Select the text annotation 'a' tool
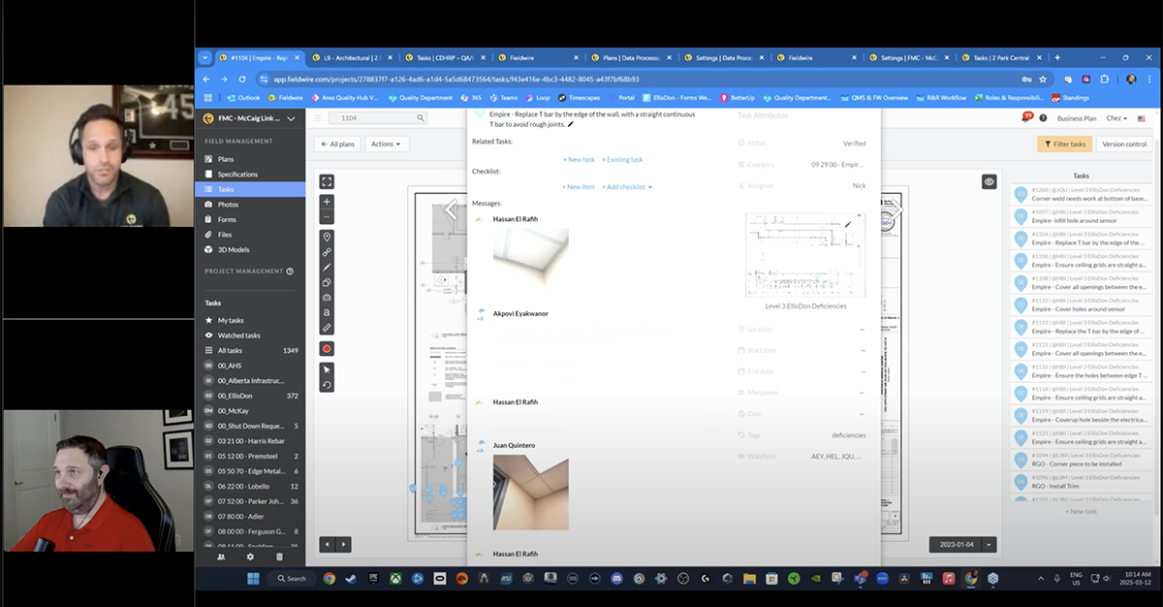1163x607 pixels. tap(327, 312)
